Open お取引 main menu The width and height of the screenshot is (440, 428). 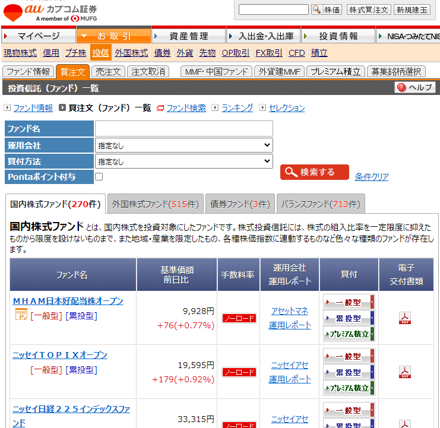[113, 36]
